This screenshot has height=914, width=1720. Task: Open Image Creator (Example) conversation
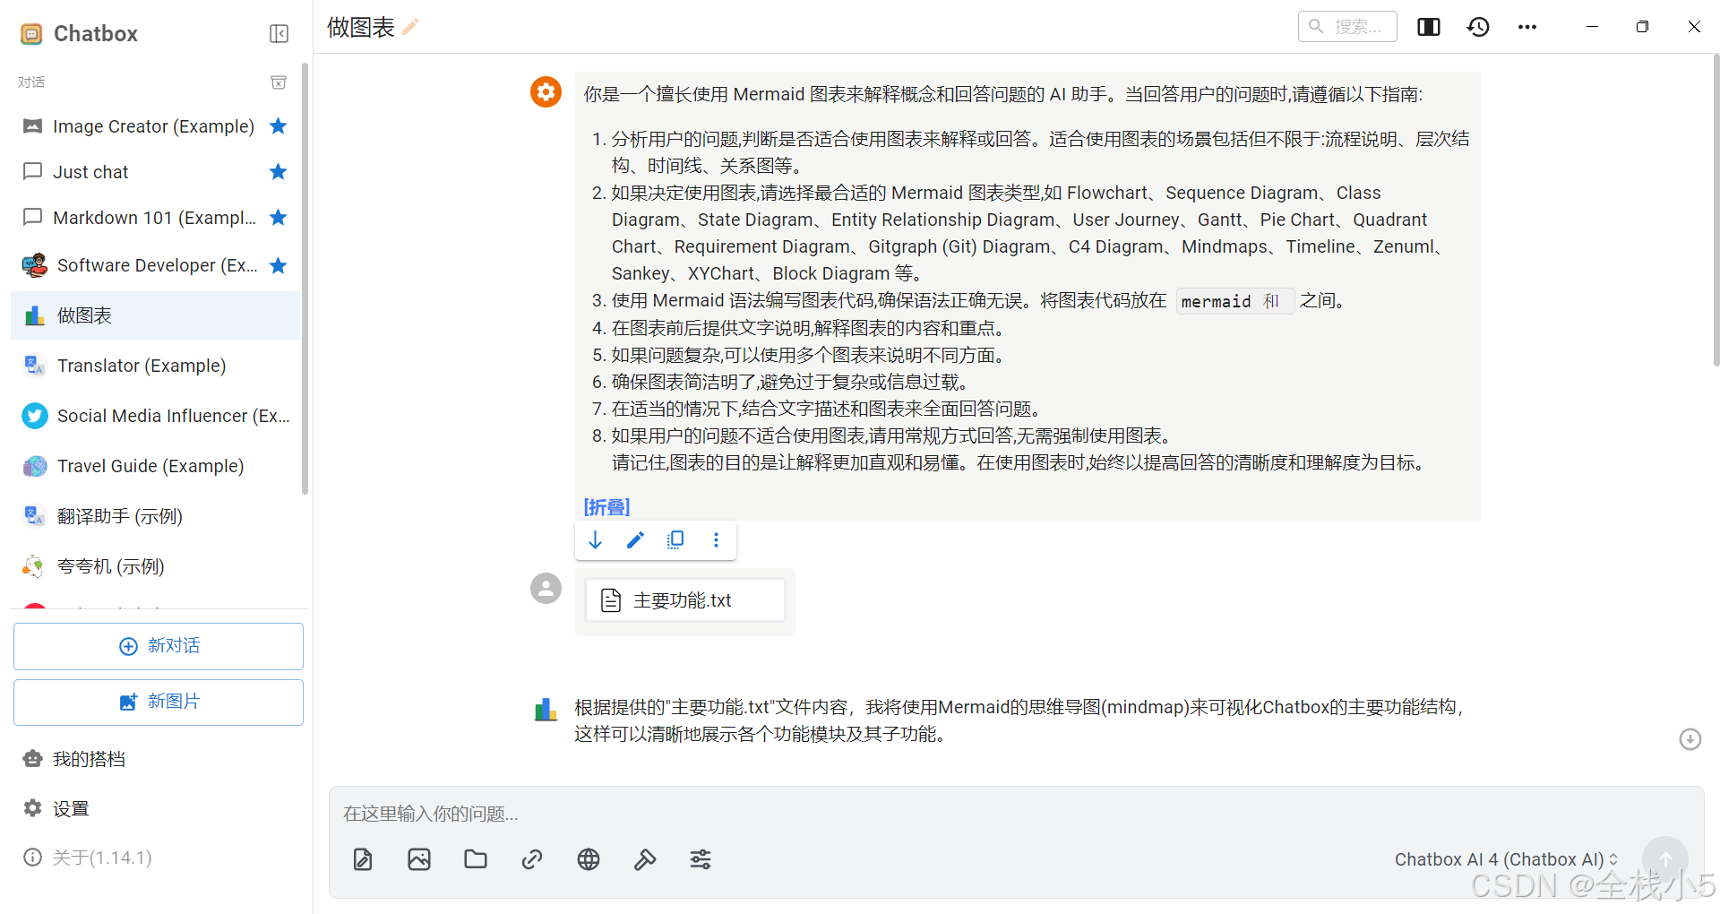pos(154,126)
